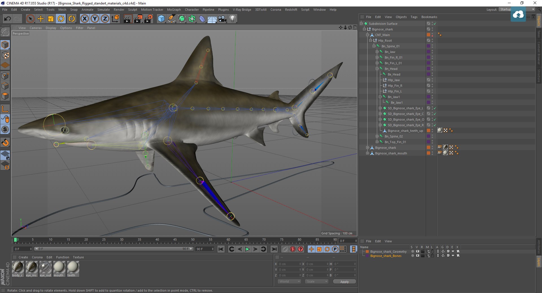Select the teeth material swatch
The height and width of the screenshot is (293, 542).
(73, 269)
